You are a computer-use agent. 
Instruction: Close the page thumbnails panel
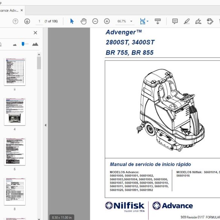tap(35, 33)
